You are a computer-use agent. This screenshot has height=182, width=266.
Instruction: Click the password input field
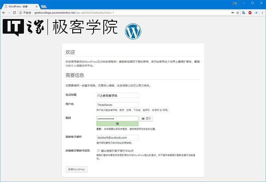(x=117, y=119)
